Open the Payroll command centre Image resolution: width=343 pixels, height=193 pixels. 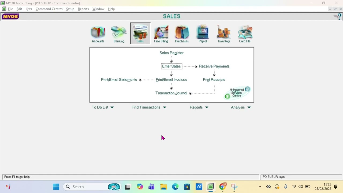click(x=203, y=34)
